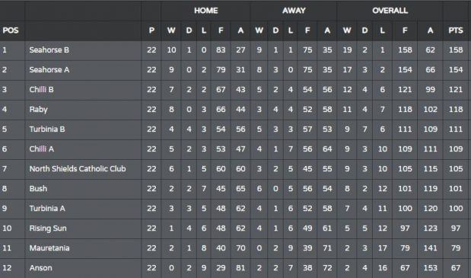Click the OVERALL section header

click(x=390, y=11)
